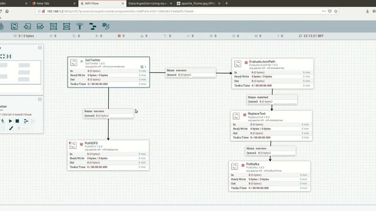Select the ReplaceText processor
Screen dimensions: 376x211
(271, 125)
